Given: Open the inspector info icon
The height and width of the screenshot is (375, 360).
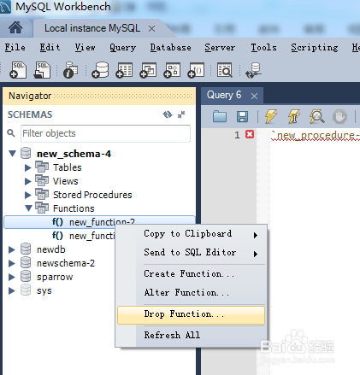Looking at the screenshot, I should (70, 70).
